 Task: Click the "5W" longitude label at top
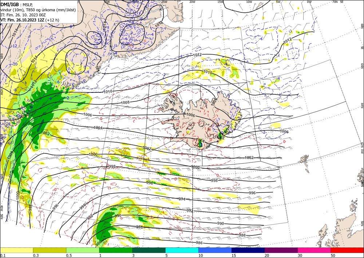[x=278, y=2]
